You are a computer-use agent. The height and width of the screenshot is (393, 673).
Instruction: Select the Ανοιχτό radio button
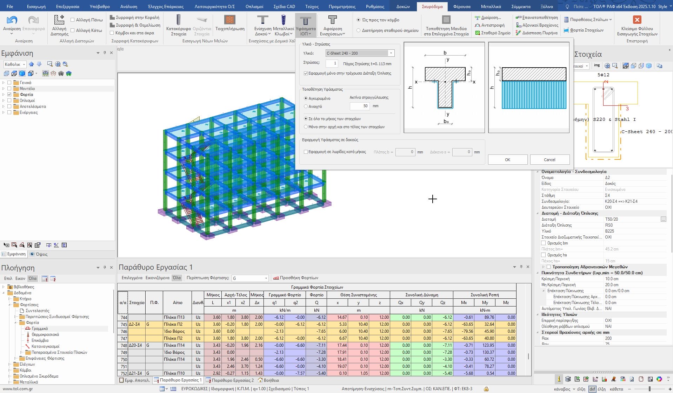[x=306, y=106]
